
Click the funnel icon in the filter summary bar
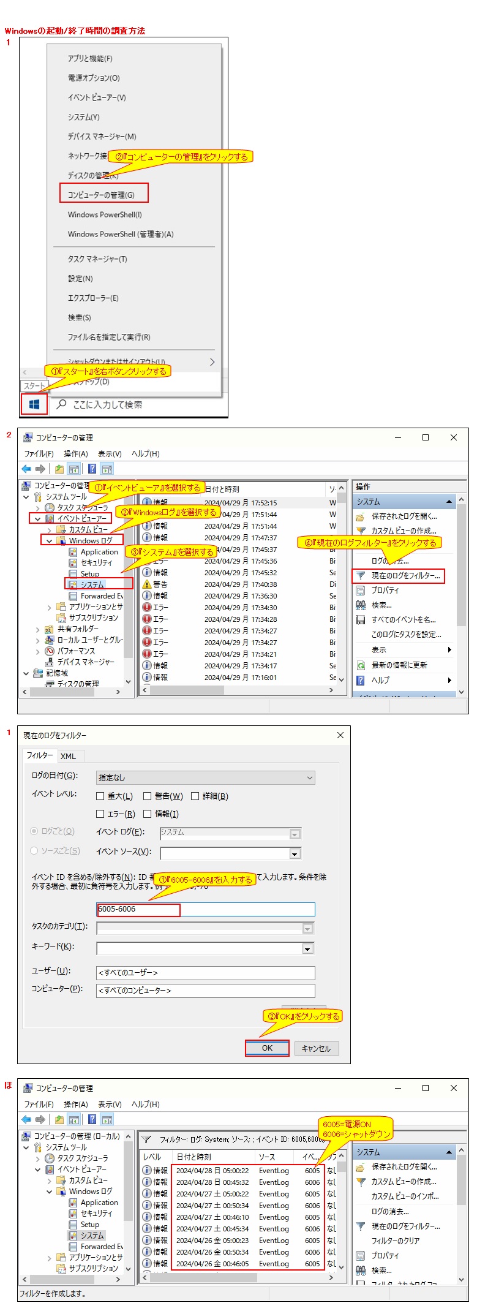[x=146, y=1139]
